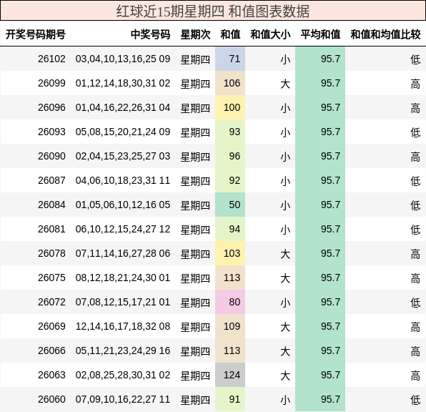Click winning numbers 05,08,15,20,21,24 09
Viewport: 426px width, 412px height.
point(123,132)
